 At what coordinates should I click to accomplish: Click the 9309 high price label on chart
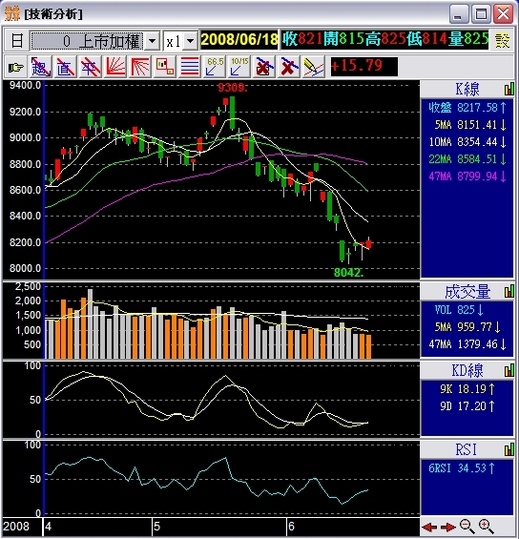[233, 88]
